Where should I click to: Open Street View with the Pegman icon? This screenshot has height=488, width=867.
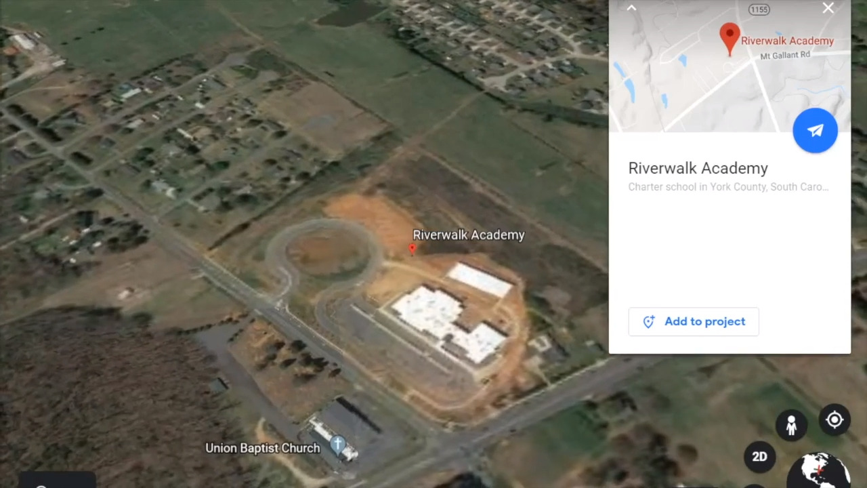coord(791,426)
